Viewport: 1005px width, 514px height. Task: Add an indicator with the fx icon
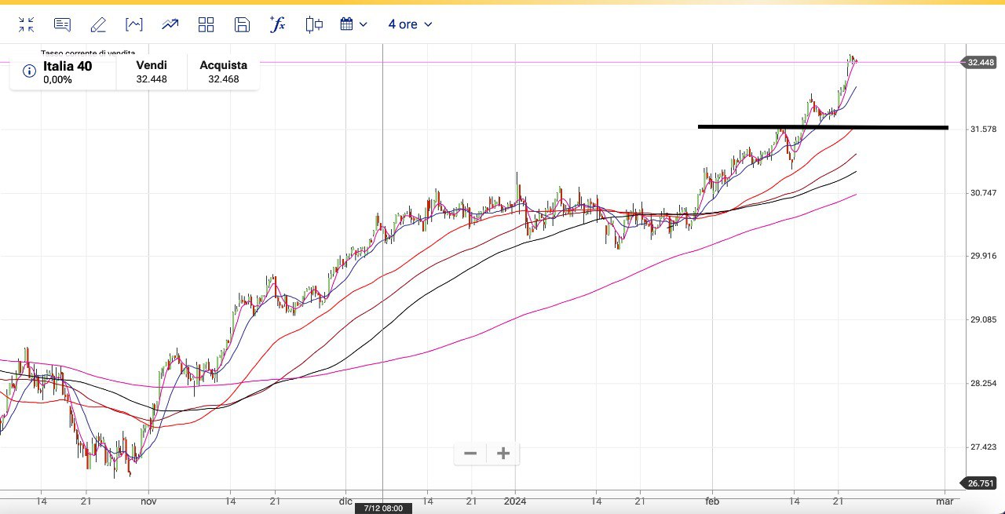277,25
